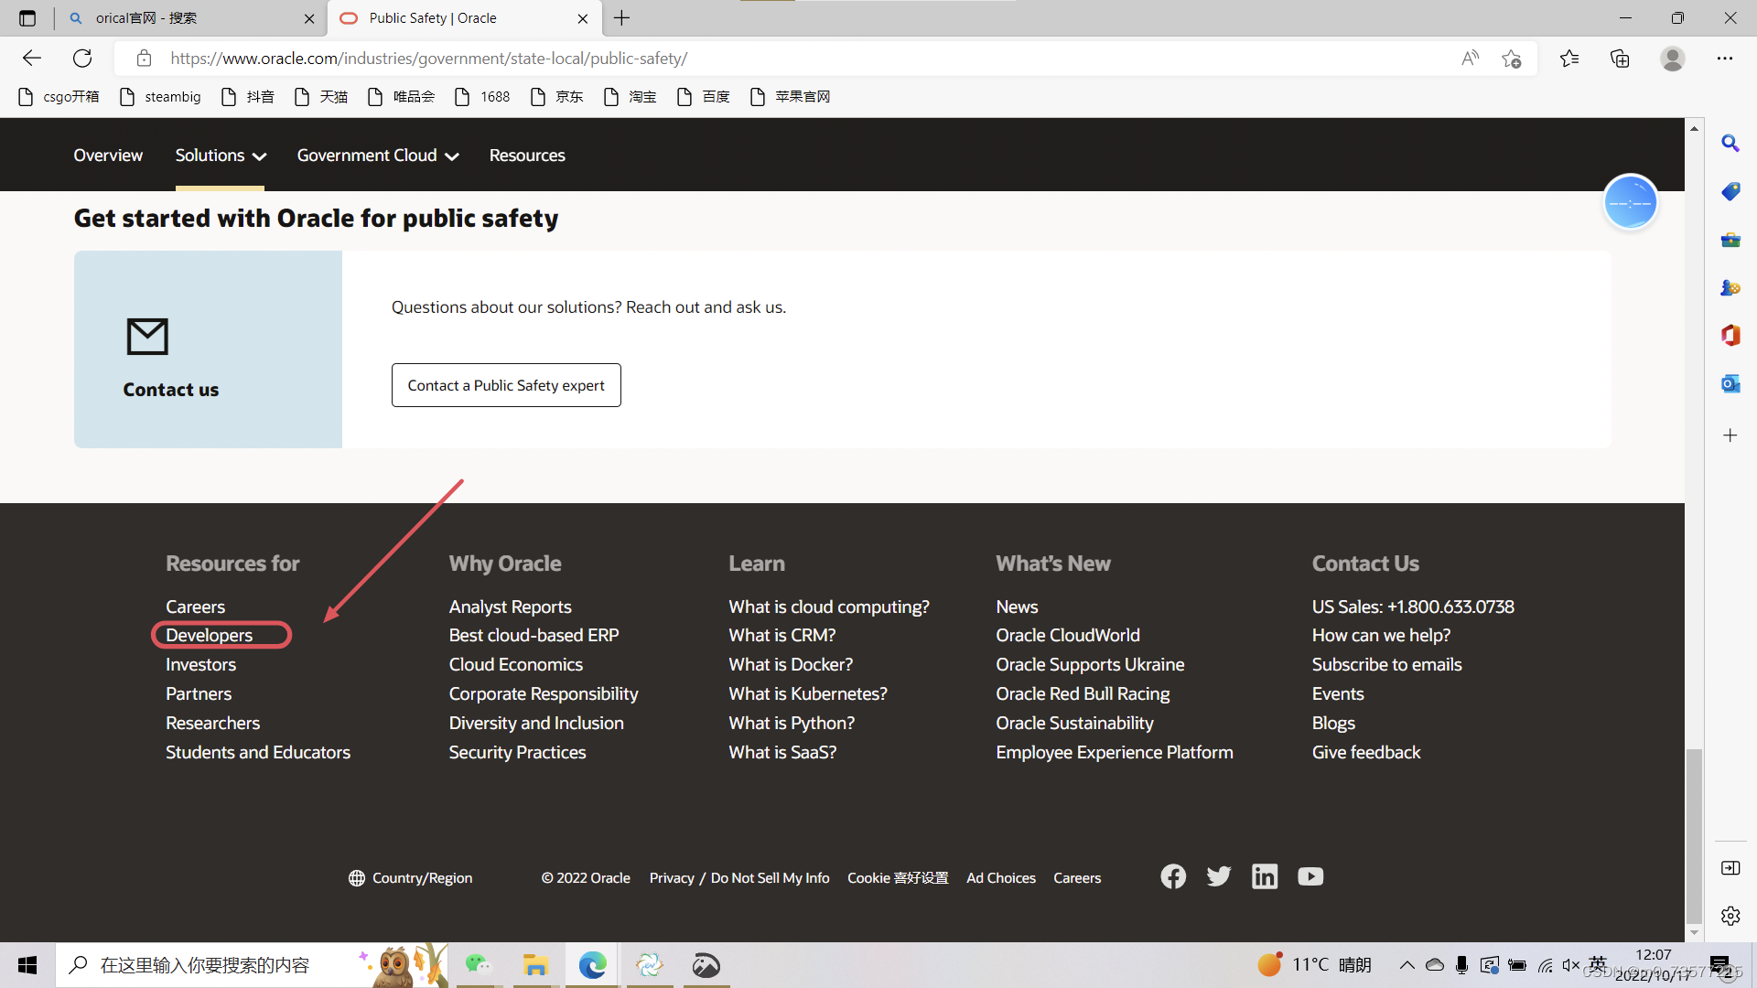Open the steambig bookmark
This screenshot has height=988, width=1757.
[160, 97]
